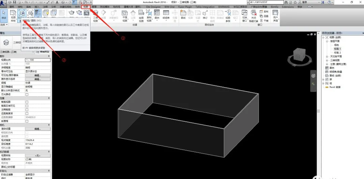
Task: Collapse the 楼层平面 tree node
Action: tap(327, 41)
